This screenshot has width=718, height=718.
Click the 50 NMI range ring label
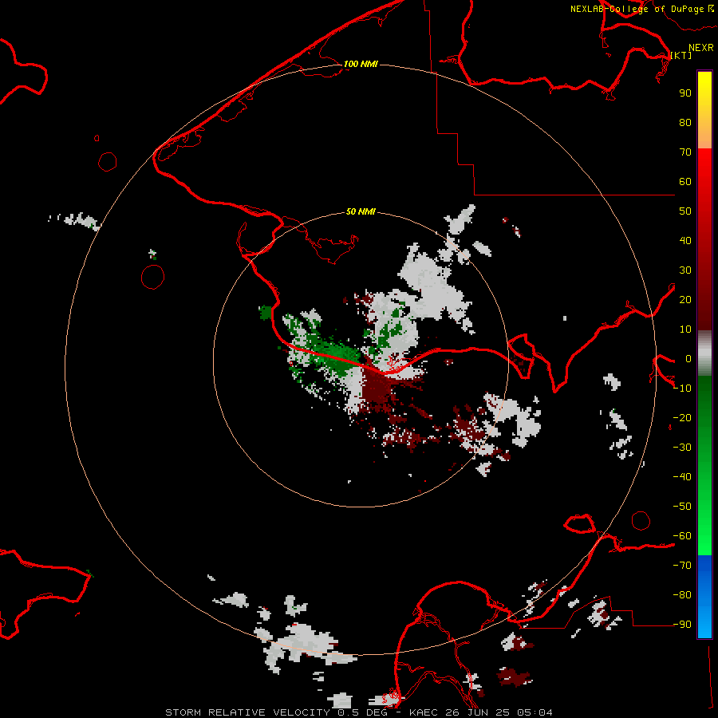coord(361,211)
